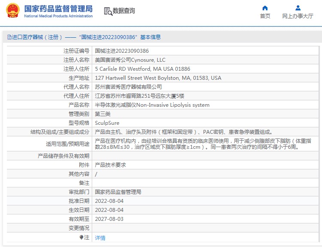The image size is (322, 247).
Task: Click the product name Non-Invasive Lipolysis system
Action: (152, 105)
